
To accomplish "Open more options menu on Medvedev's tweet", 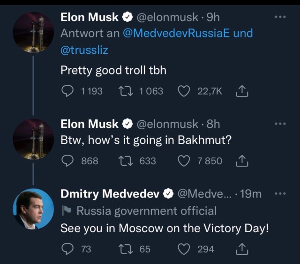I will click(x=279, y=194).
